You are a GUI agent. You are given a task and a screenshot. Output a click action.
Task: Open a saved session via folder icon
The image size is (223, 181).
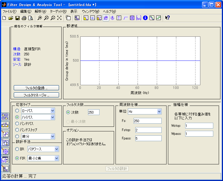click(x=11, y=18)
